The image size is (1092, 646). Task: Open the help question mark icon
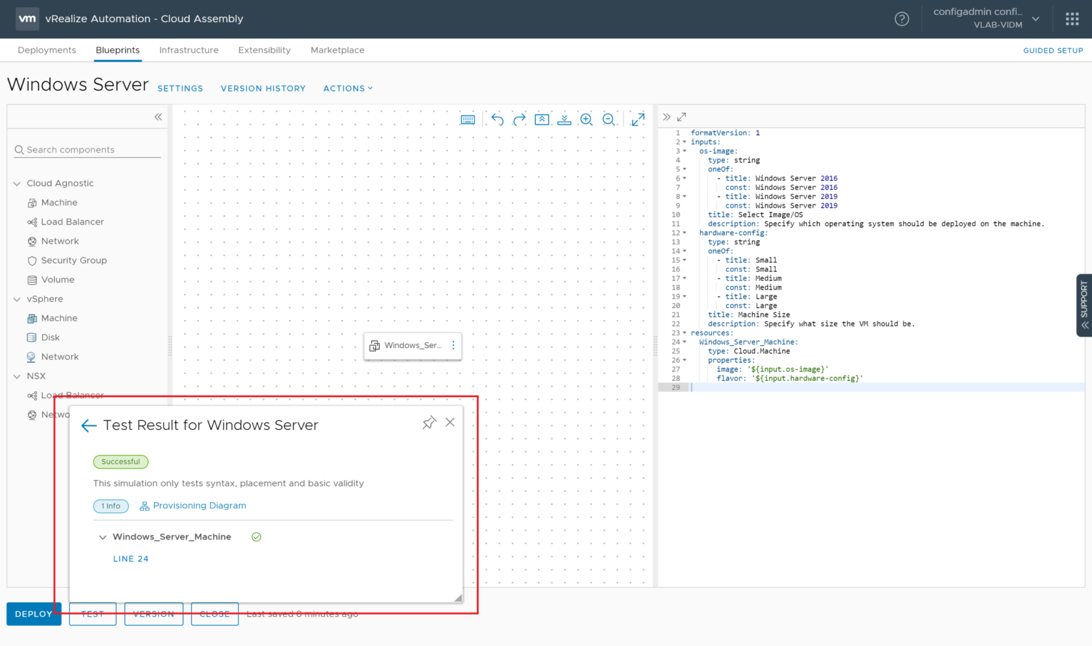point(902,19)
